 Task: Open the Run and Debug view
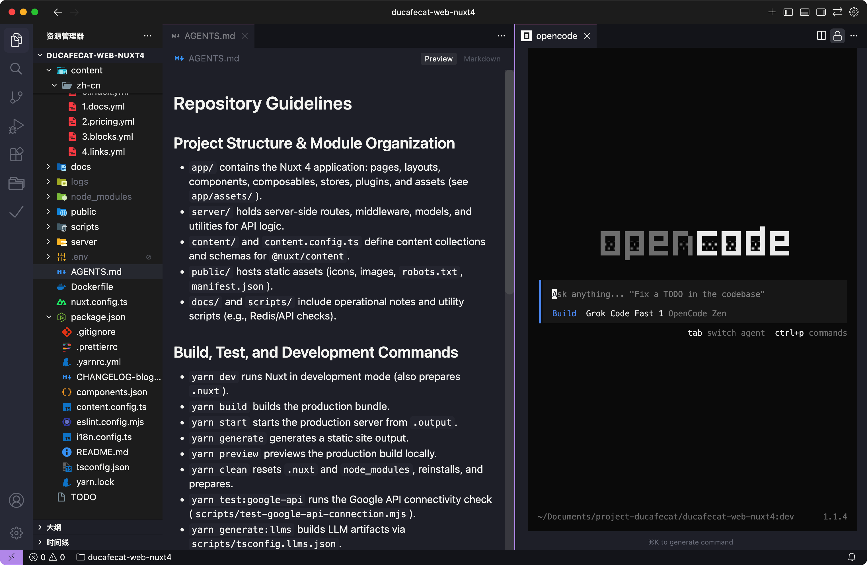(16, 126)
